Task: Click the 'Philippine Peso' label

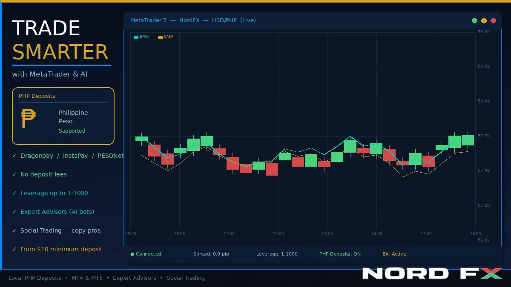Action: (x=73, y=117)
